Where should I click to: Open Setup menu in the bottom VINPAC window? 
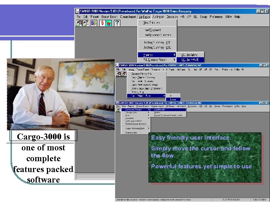pyautogui.click(x=217, y=106)
